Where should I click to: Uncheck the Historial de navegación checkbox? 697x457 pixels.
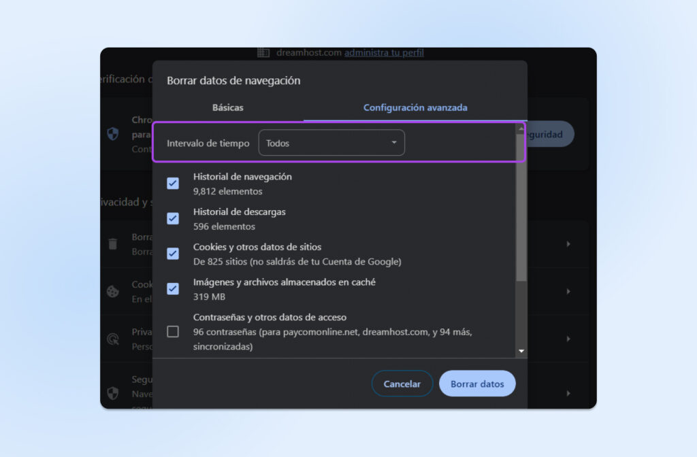tap(173, 183)
